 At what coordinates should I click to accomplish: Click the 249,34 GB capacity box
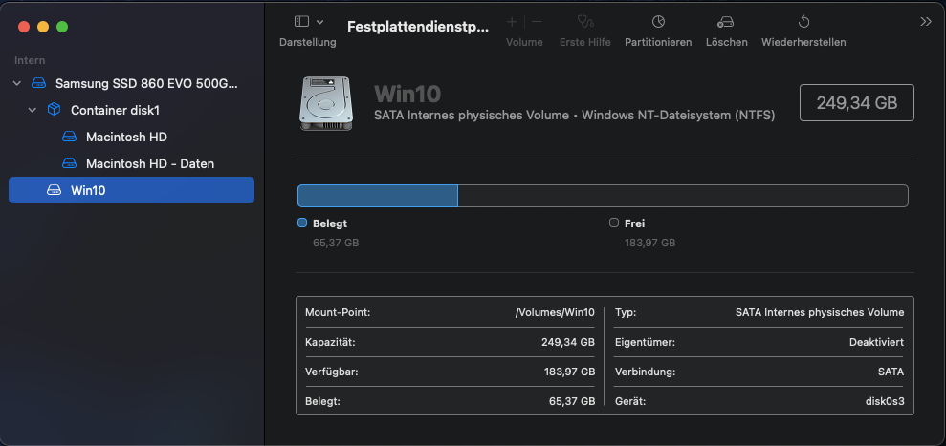pos(857,102)
